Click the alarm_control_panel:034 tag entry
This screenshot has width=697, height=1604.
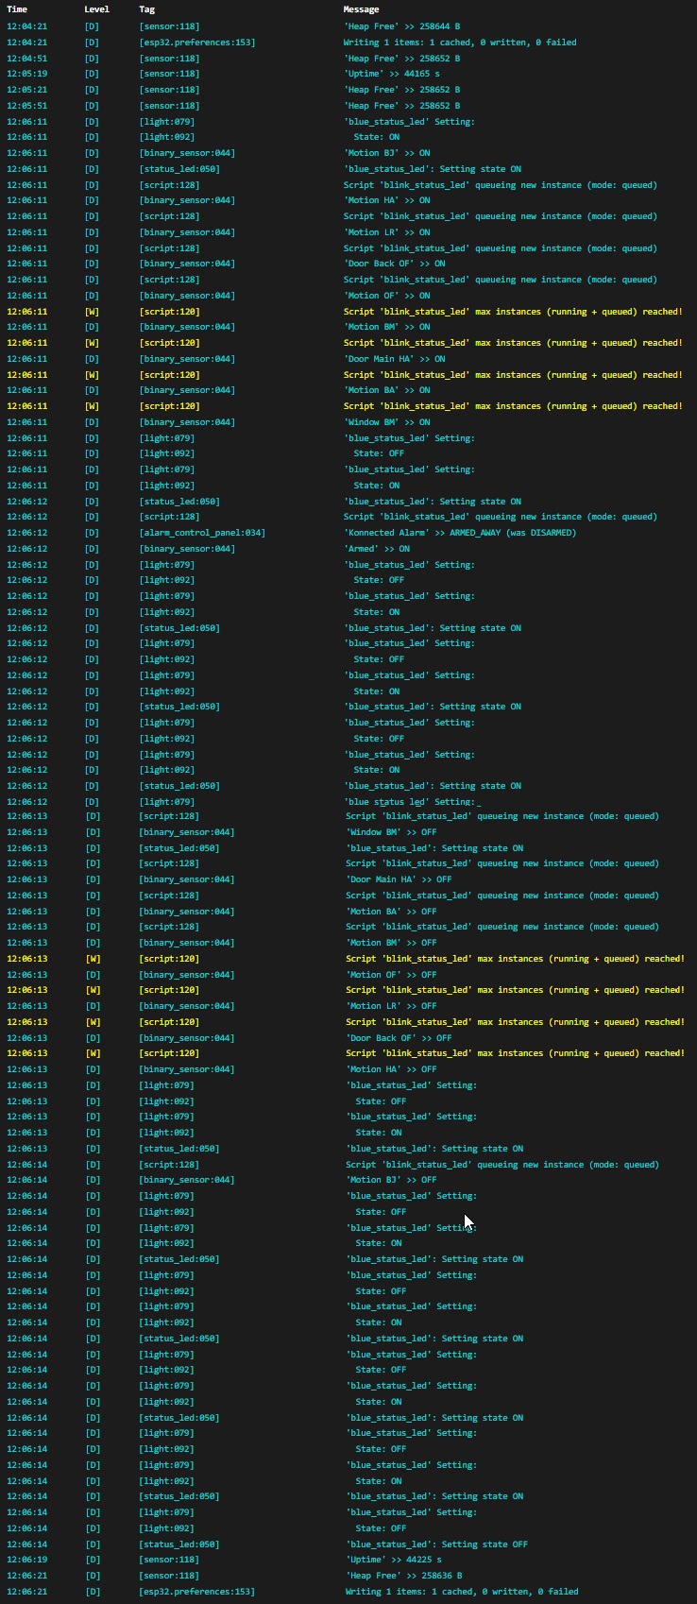(201, 533)
